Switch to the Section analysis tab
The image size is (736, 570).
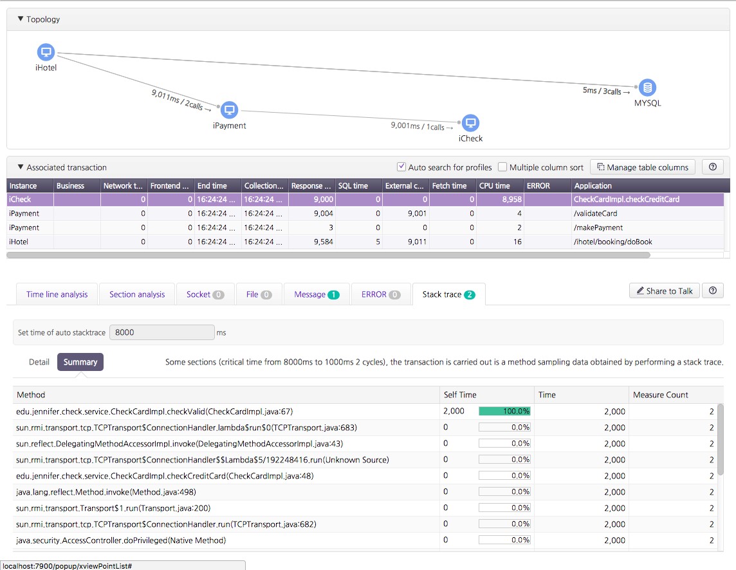[x=136, y=294]
